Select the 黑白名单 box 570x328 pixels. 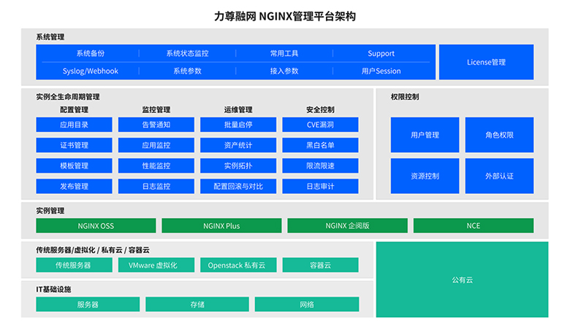coord(320,145)
